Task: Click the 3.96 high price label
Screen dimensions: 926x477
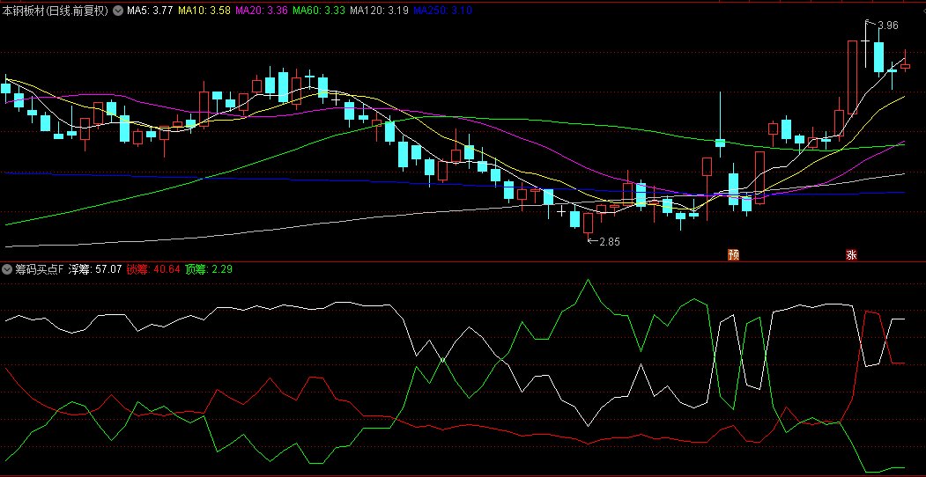Action: pyautogui.click(x=887, y=26)
